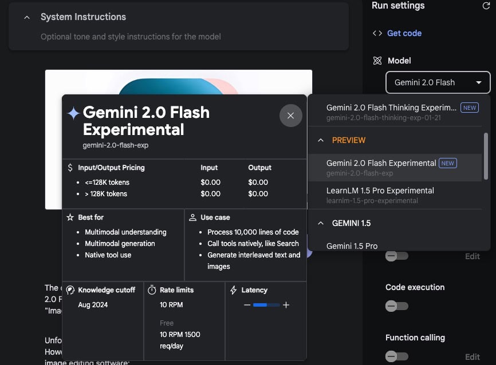Click the 'Free' tier label under Rate limits
This screenshot has width=496, height=365.
167,323
